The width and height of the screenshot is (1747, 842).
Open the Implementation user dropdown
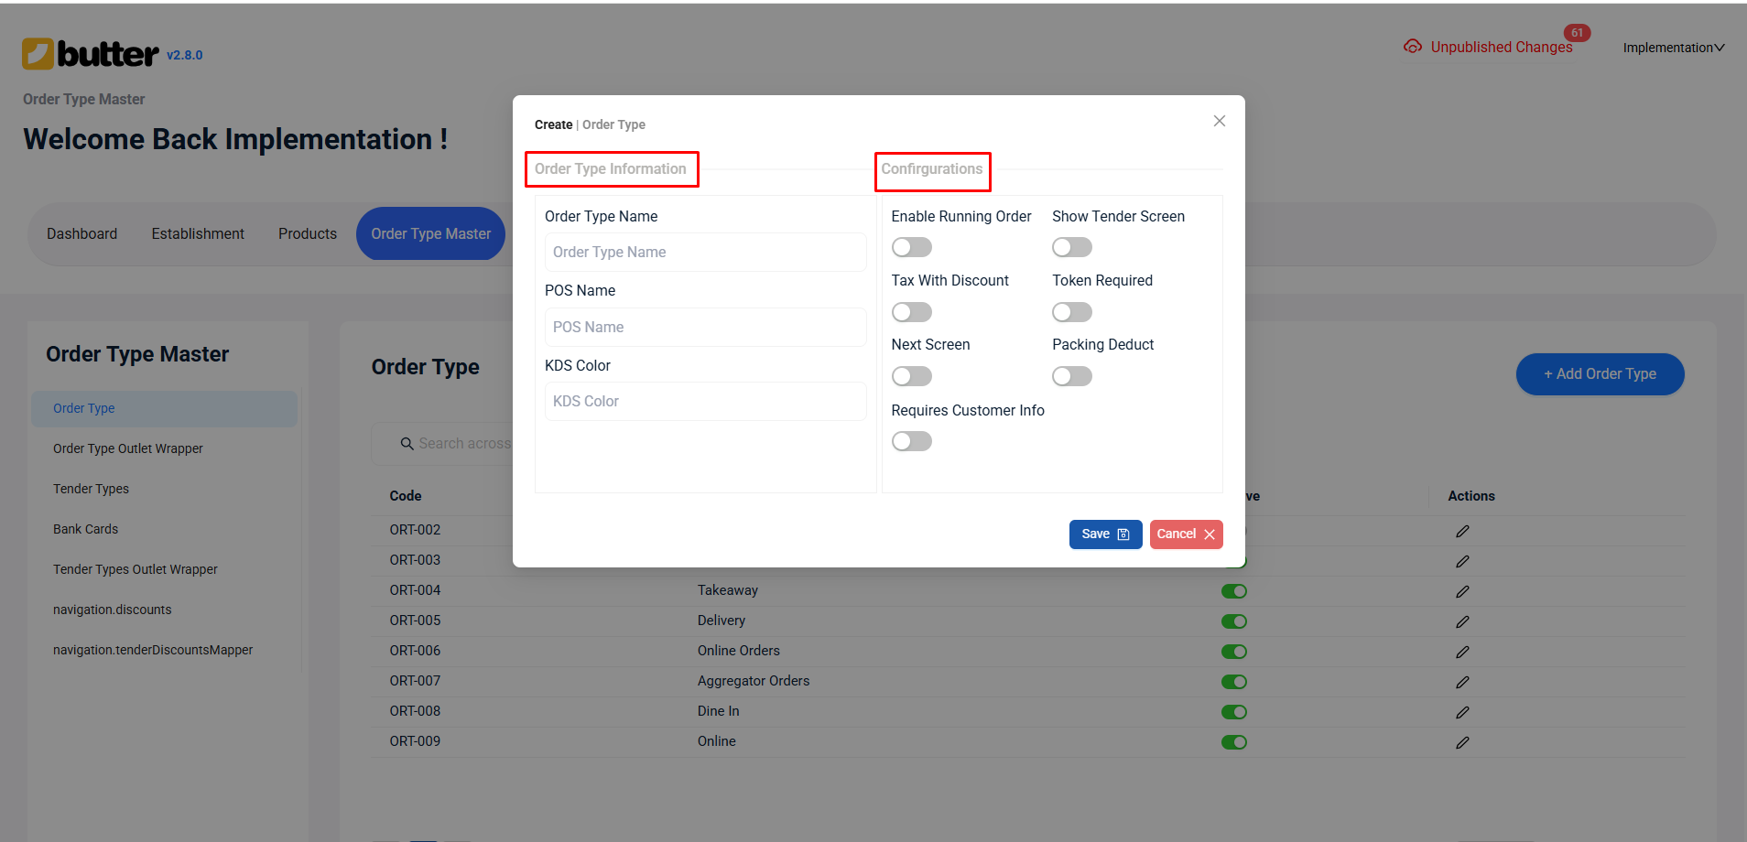[x=1673, y=48]
